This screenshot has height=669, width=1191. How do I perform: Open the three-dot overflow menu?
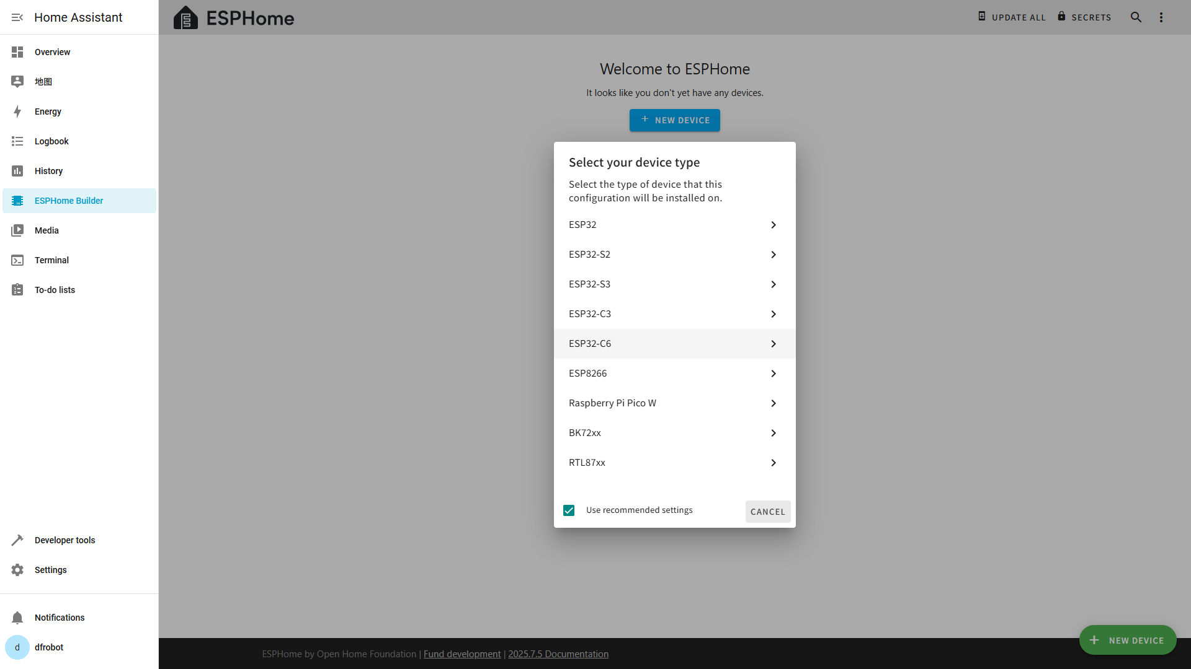pyautogui.click(x=1161, y=17)
